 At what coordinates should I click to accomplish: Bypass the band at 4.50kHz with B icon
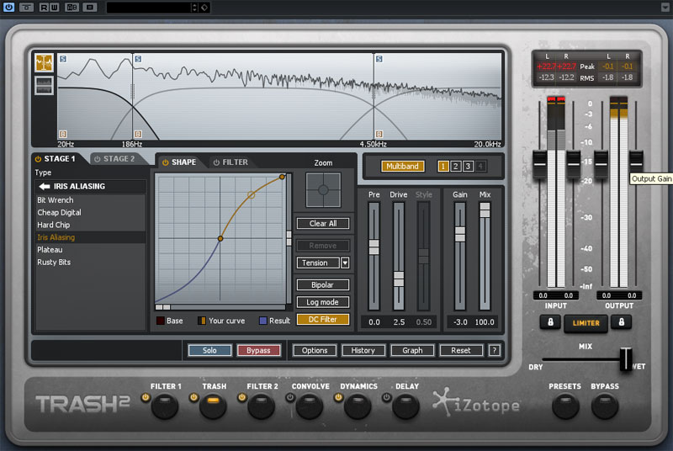pos(379,134)
